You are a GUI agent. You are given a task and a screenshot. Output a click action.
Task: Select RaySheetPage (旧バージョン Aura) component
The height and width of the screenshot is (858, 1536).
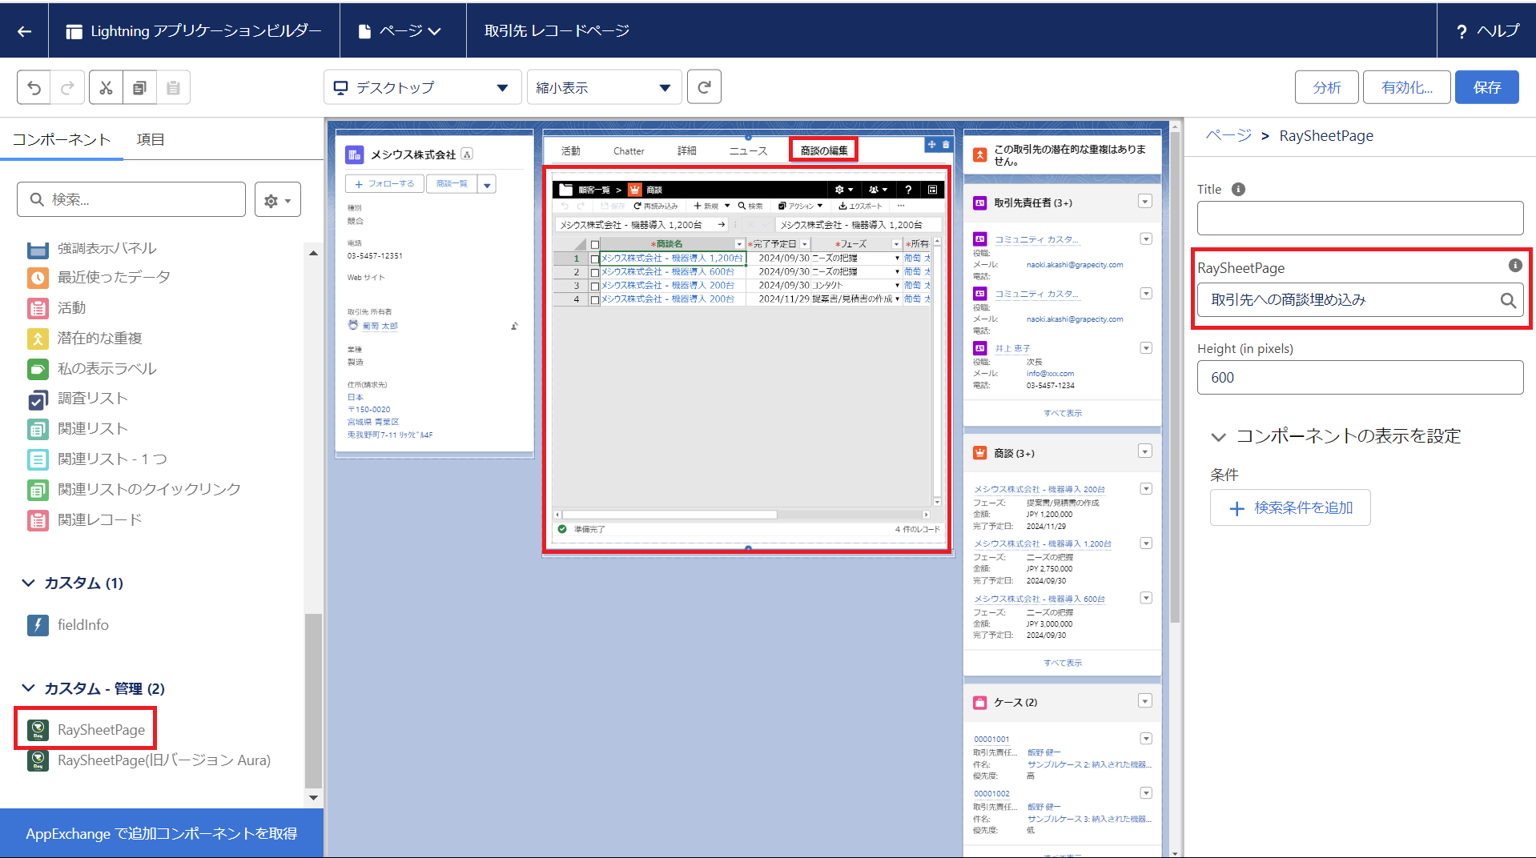149,760
